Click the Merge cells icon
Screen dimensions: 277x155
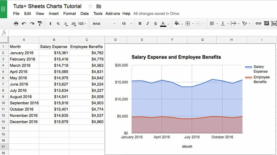coord(198,23)
